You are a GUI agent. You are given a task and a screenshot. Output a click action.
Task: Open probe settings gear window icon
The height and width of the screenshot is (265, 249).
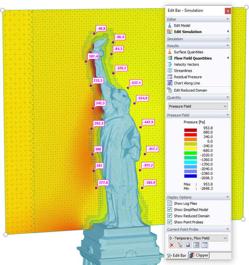tap(204, 245)
